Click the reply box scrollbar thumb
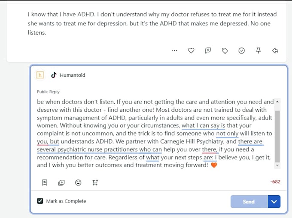The image size is (292, 218). 277,137
